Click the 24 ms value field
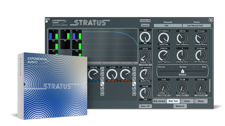Image resolution: width=225 pixels, height=126 pixels. (145, 49)
